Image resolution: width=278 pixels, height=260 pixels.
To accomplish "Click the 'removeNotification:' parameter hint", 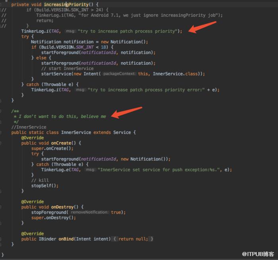I will point(89,212).
